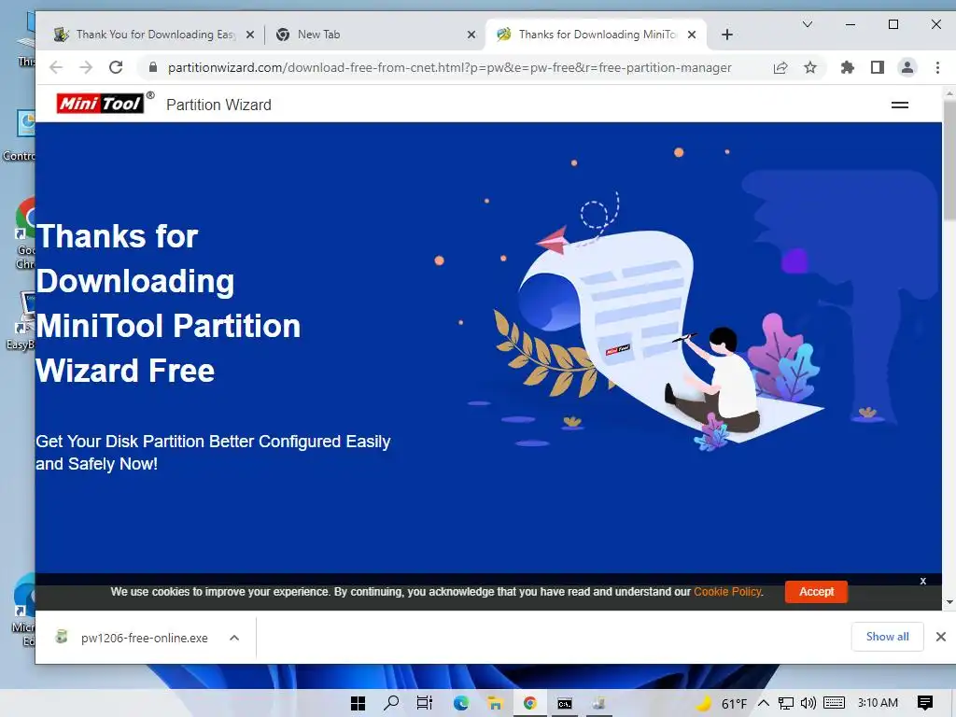Close the New Tab tab
The width and height of the screenshot is (956, 717).
coord(471,35)
